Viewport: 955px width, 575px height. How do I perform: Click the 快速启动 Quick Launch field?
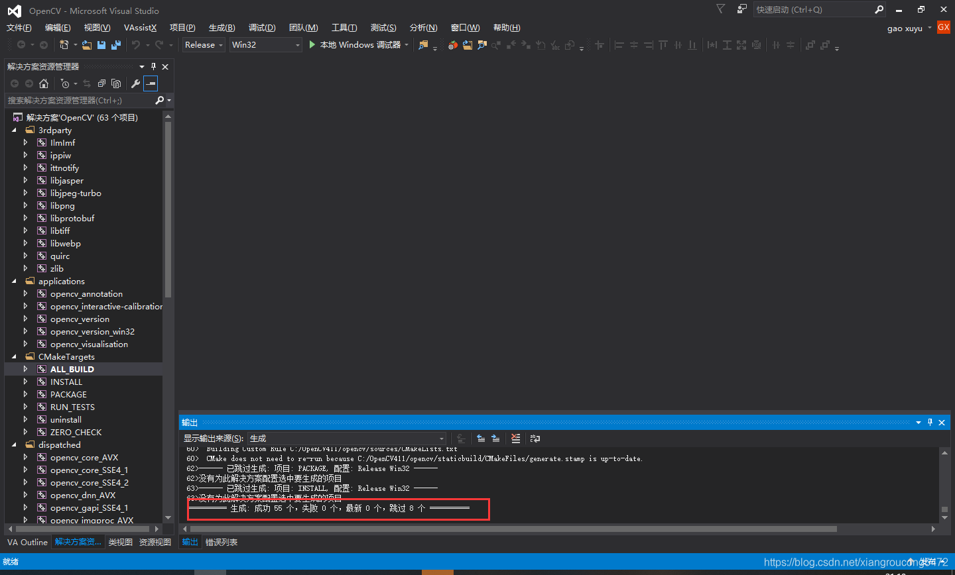tap(813, 9)
